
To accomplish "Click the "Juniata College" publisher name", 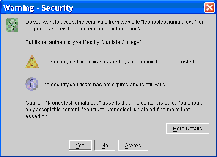I will coord(121,42).
